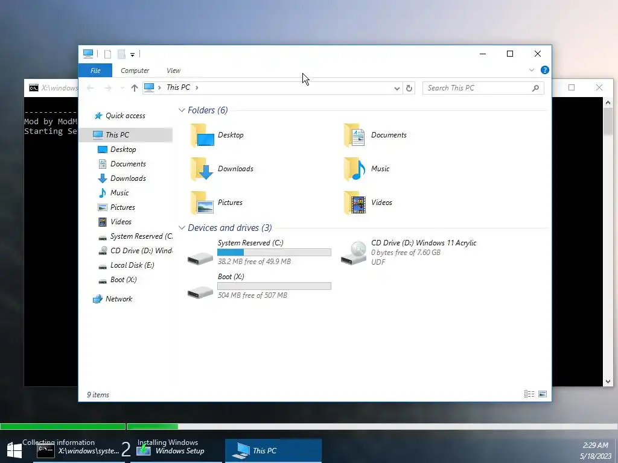Switch to details view layout
618x463 pixels.
click(x=529, y=394)
